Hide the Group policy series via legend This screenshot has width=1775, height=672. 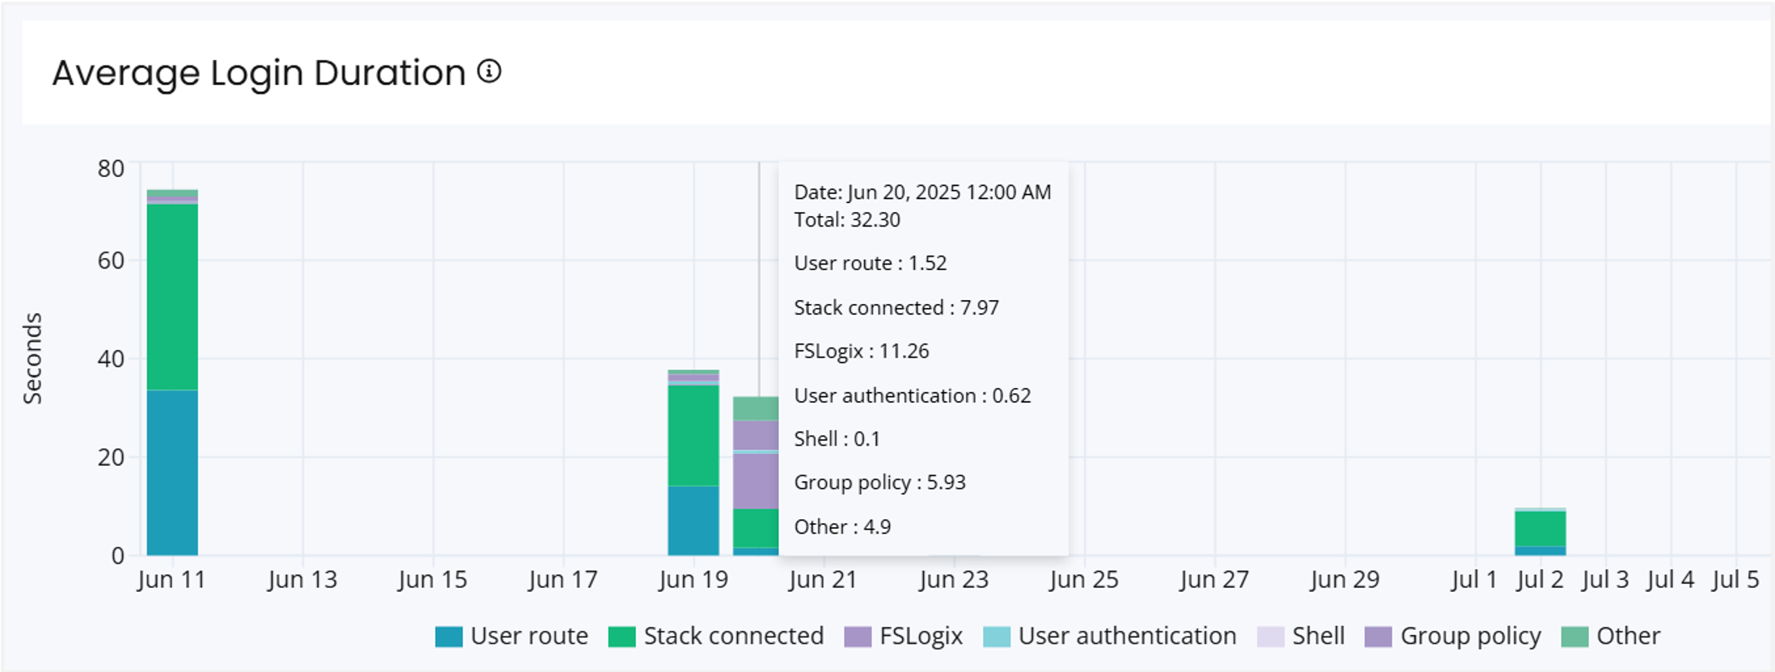pyautogui.click(x=1469, y=636)
